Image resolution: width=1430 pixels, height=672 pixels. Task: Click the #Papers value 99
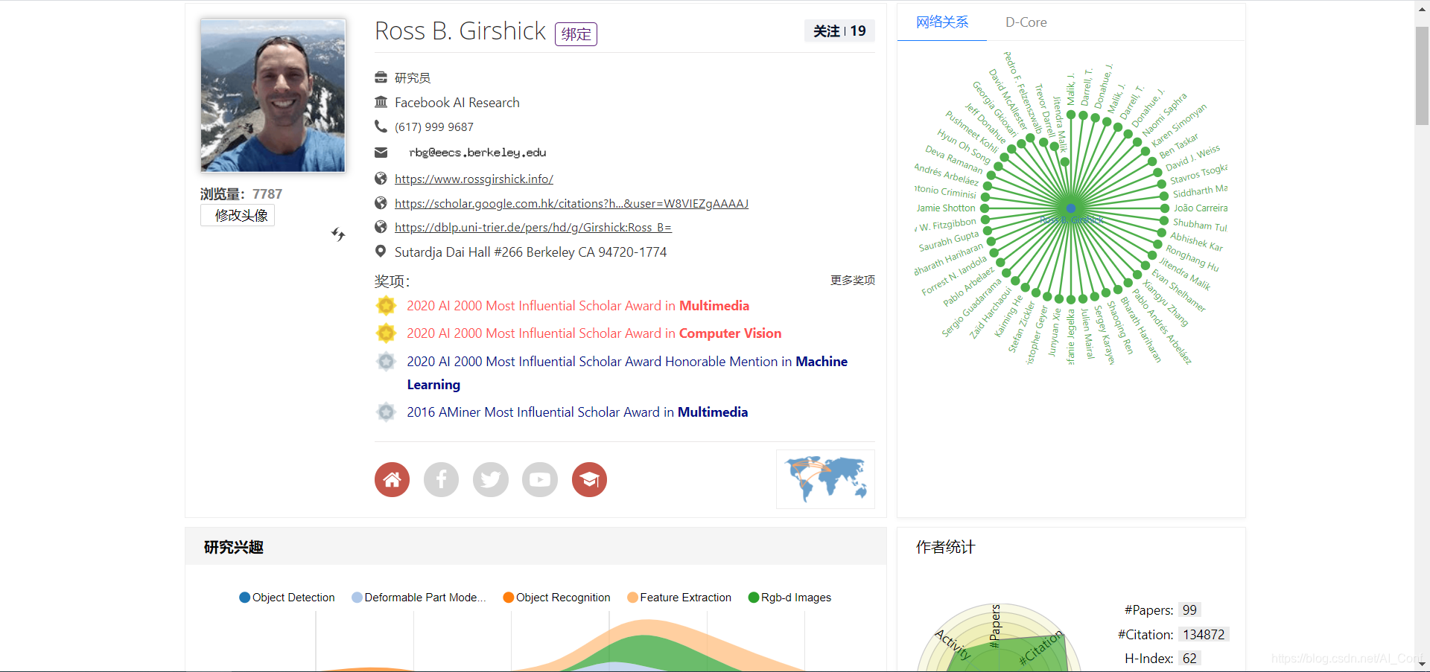tap(1189, 610)
